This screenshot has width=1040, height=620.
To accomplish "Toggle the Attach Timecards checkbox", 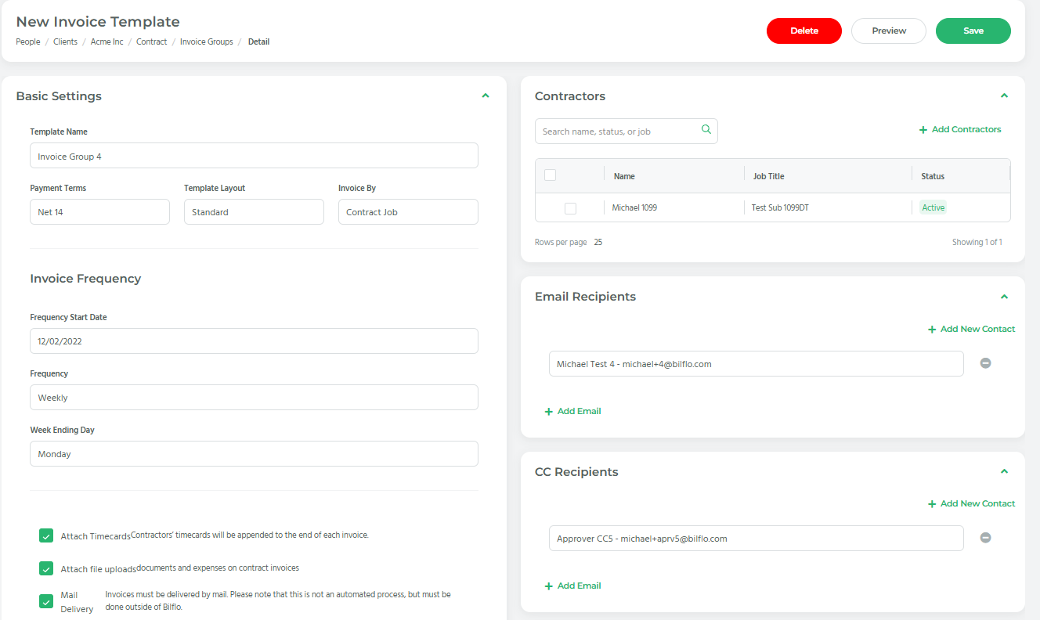I will [46, 535].
